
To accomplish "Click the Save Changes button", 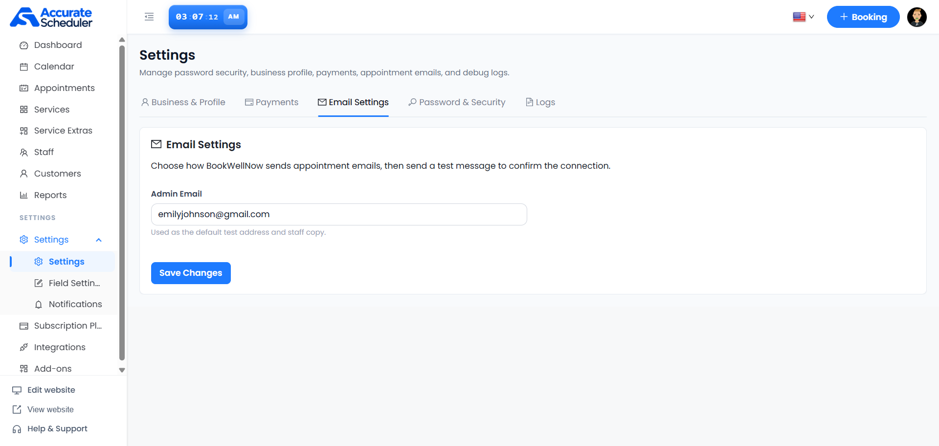I will point(191,273).
